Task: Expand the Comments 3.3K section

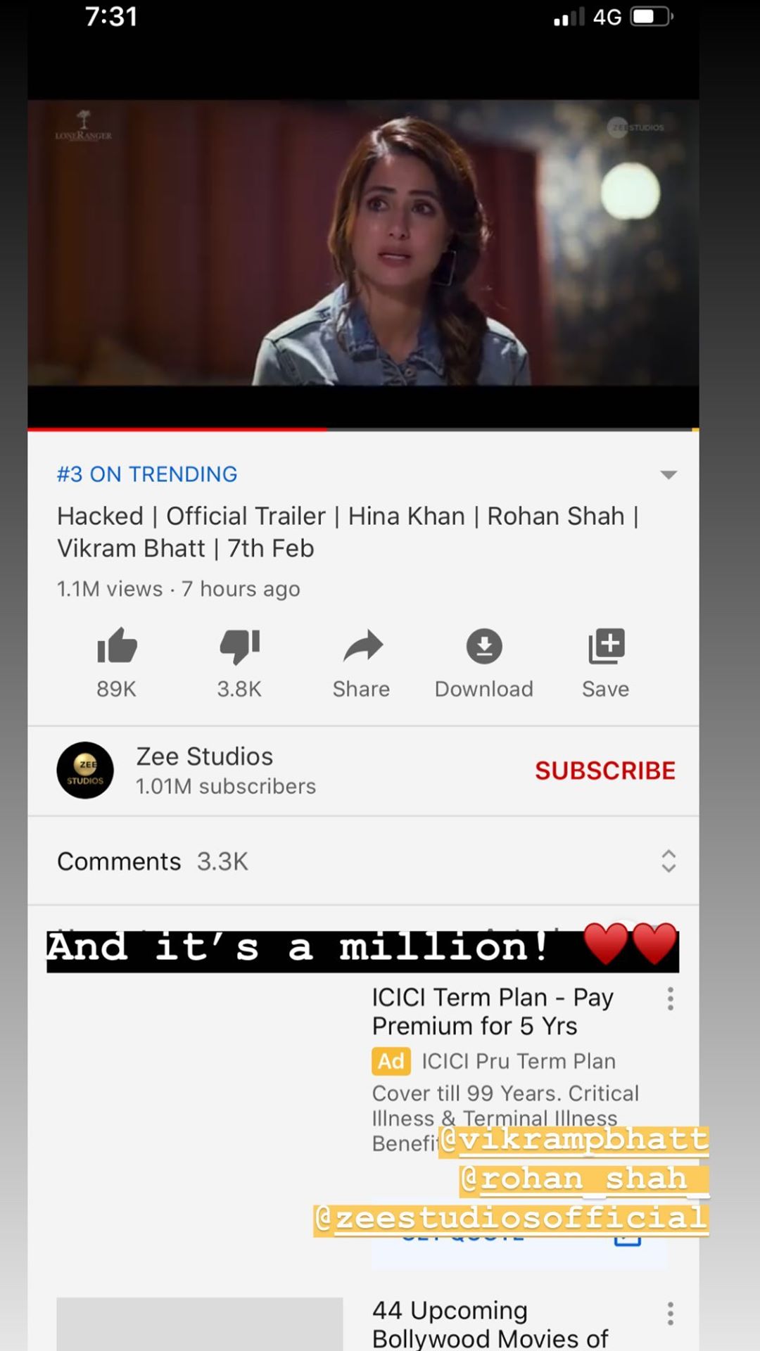Action: pyautogui.click(x=363, y=861)
